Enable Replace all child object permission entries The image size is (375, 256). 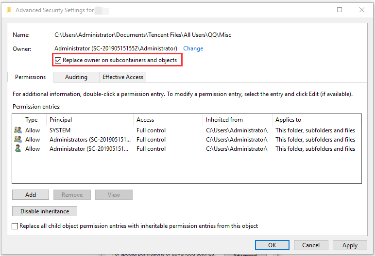tap(15, 226)
